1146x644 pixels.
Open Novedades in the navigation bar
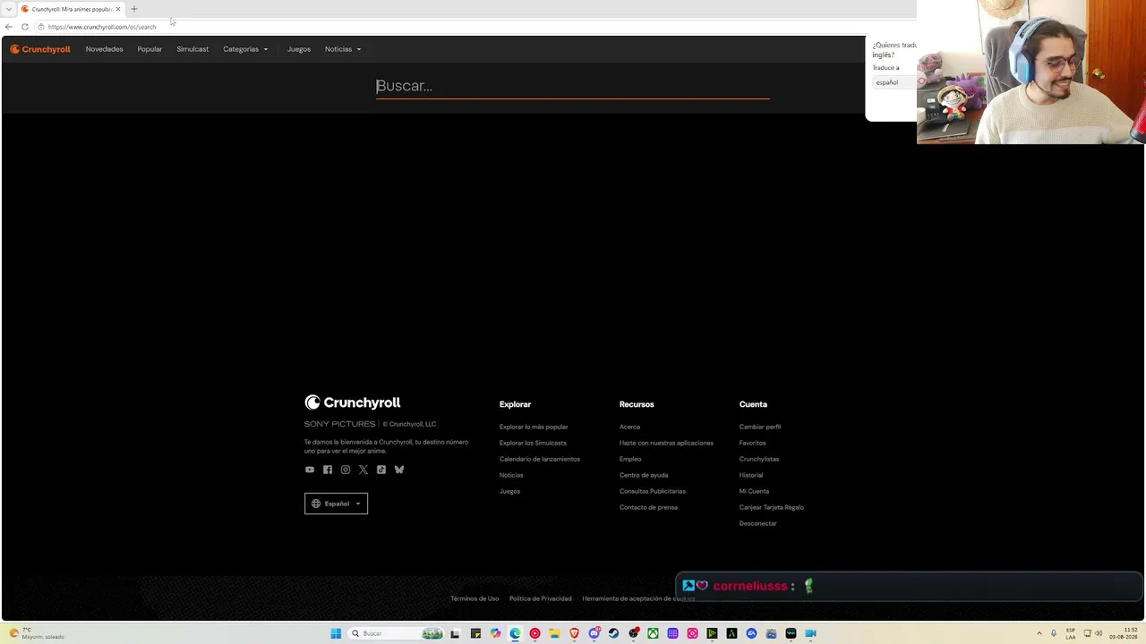[105, 49]
